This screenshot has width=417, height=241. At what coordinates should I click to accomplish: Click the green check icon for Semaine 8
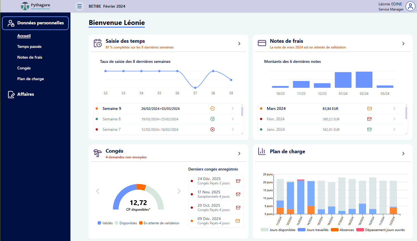click(x=212, y=119)
